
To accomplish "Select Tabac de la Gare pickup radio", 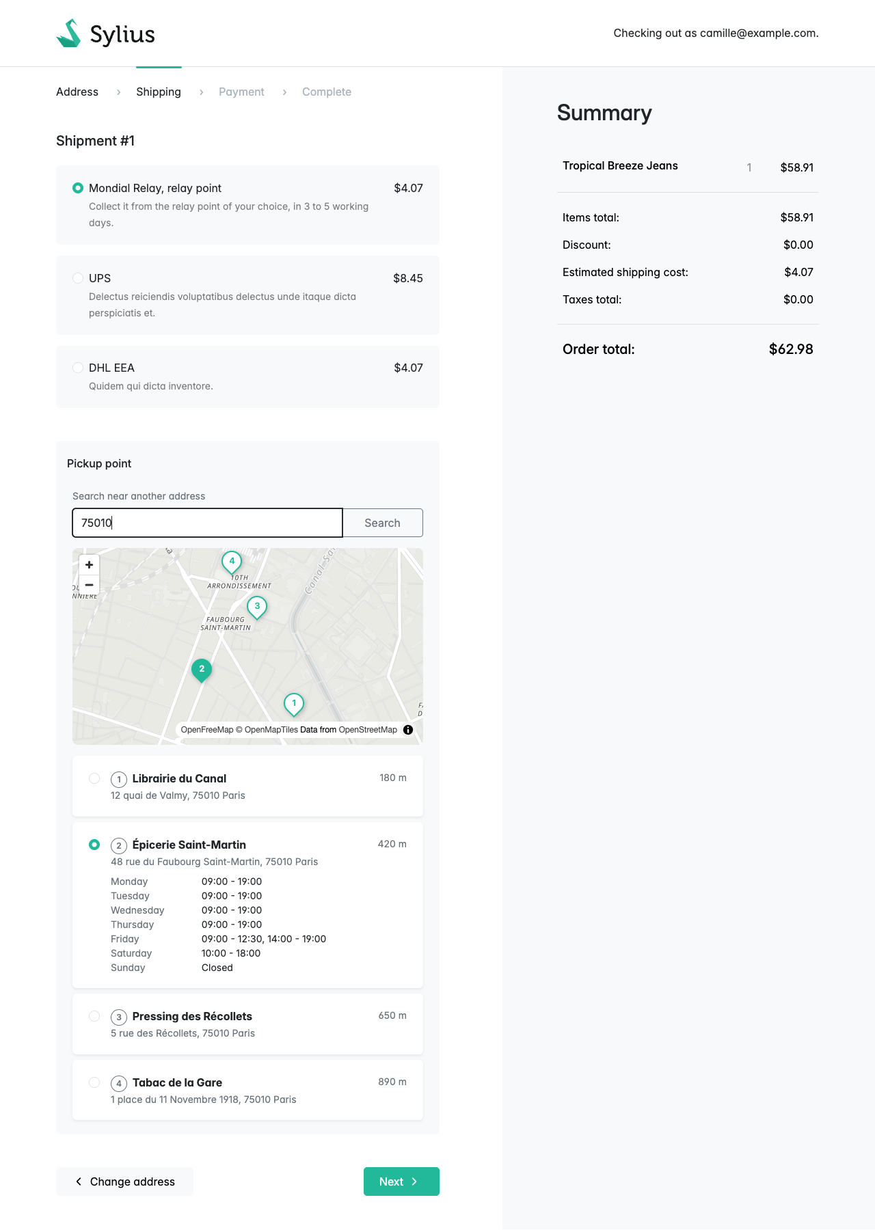I will tap(94, 1082).
